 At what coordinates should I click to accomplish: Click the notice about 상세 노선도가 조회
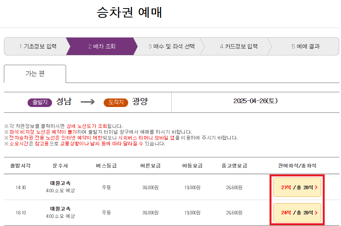tap(64, 126)
